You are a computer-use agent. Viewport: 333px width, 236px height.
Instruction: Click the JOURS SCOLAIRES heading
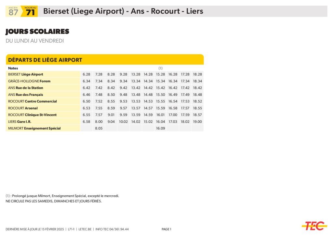[x=37, y=32]
